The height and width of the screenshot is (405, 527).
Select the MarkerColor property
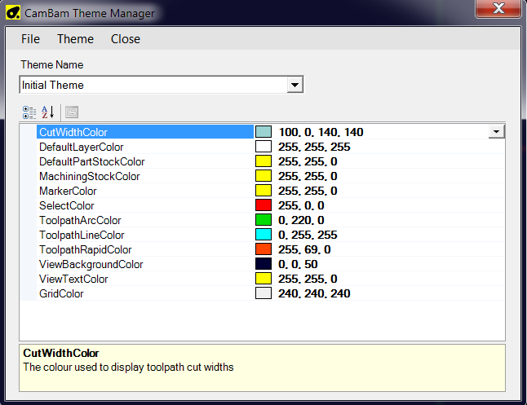pyautogui.click(x=68, y=191)
